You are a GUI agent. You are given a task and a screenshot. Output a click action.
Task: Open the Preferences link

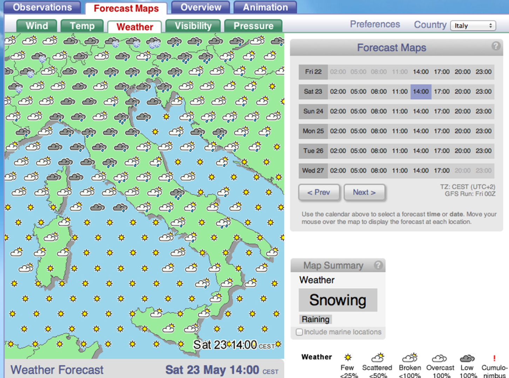[x=375, y=24]
